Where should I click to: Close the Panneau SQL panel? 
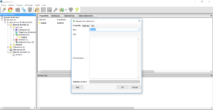point(211,76)
